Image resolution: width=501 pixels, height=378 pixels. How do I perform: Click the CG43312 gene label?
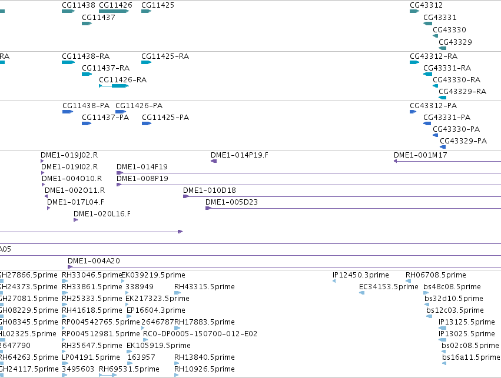click(426, 5)
